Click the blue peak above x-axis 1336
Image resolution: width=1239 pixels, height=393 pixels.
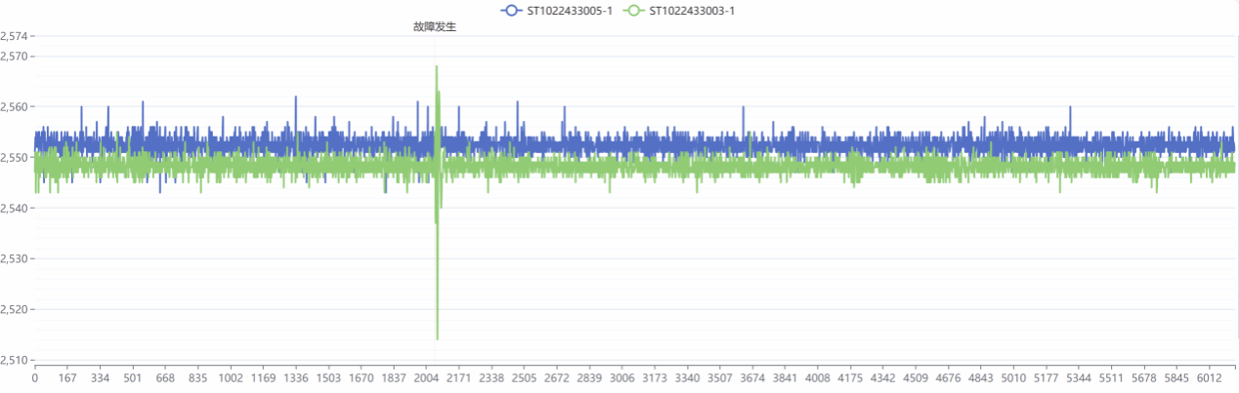pyautogui.click(x=295, y=98)
